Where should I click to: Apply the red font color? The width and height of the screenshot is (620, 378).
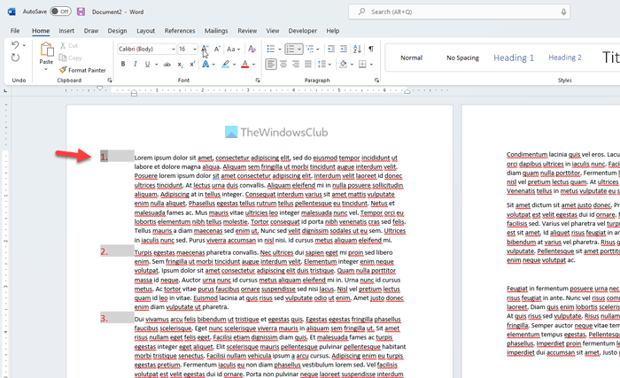point(244,64)
